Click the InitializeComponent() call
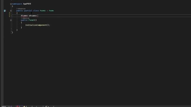Image resolution: width=191 pixels, height=107 pixels. pyautogui.click(x=38, y=25)
